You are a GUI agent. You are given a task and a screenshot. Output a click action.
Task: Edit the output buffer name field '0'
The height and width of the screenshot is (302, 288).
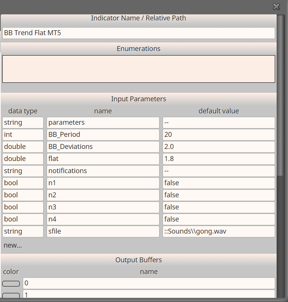[x=149, y=283]
